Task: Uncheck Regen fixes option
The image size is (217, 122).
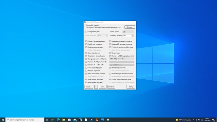Action: [x=110, y=53]
